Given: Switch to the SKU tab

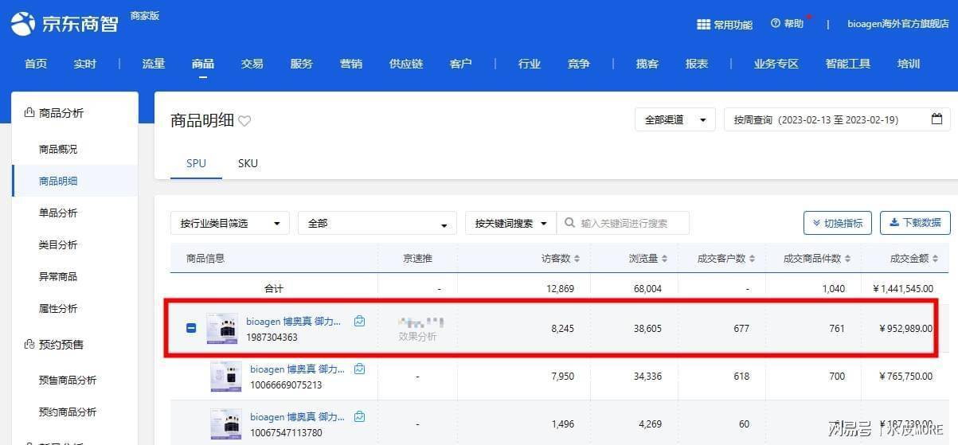Looking at the screenshot, I should tap(248, 163).
